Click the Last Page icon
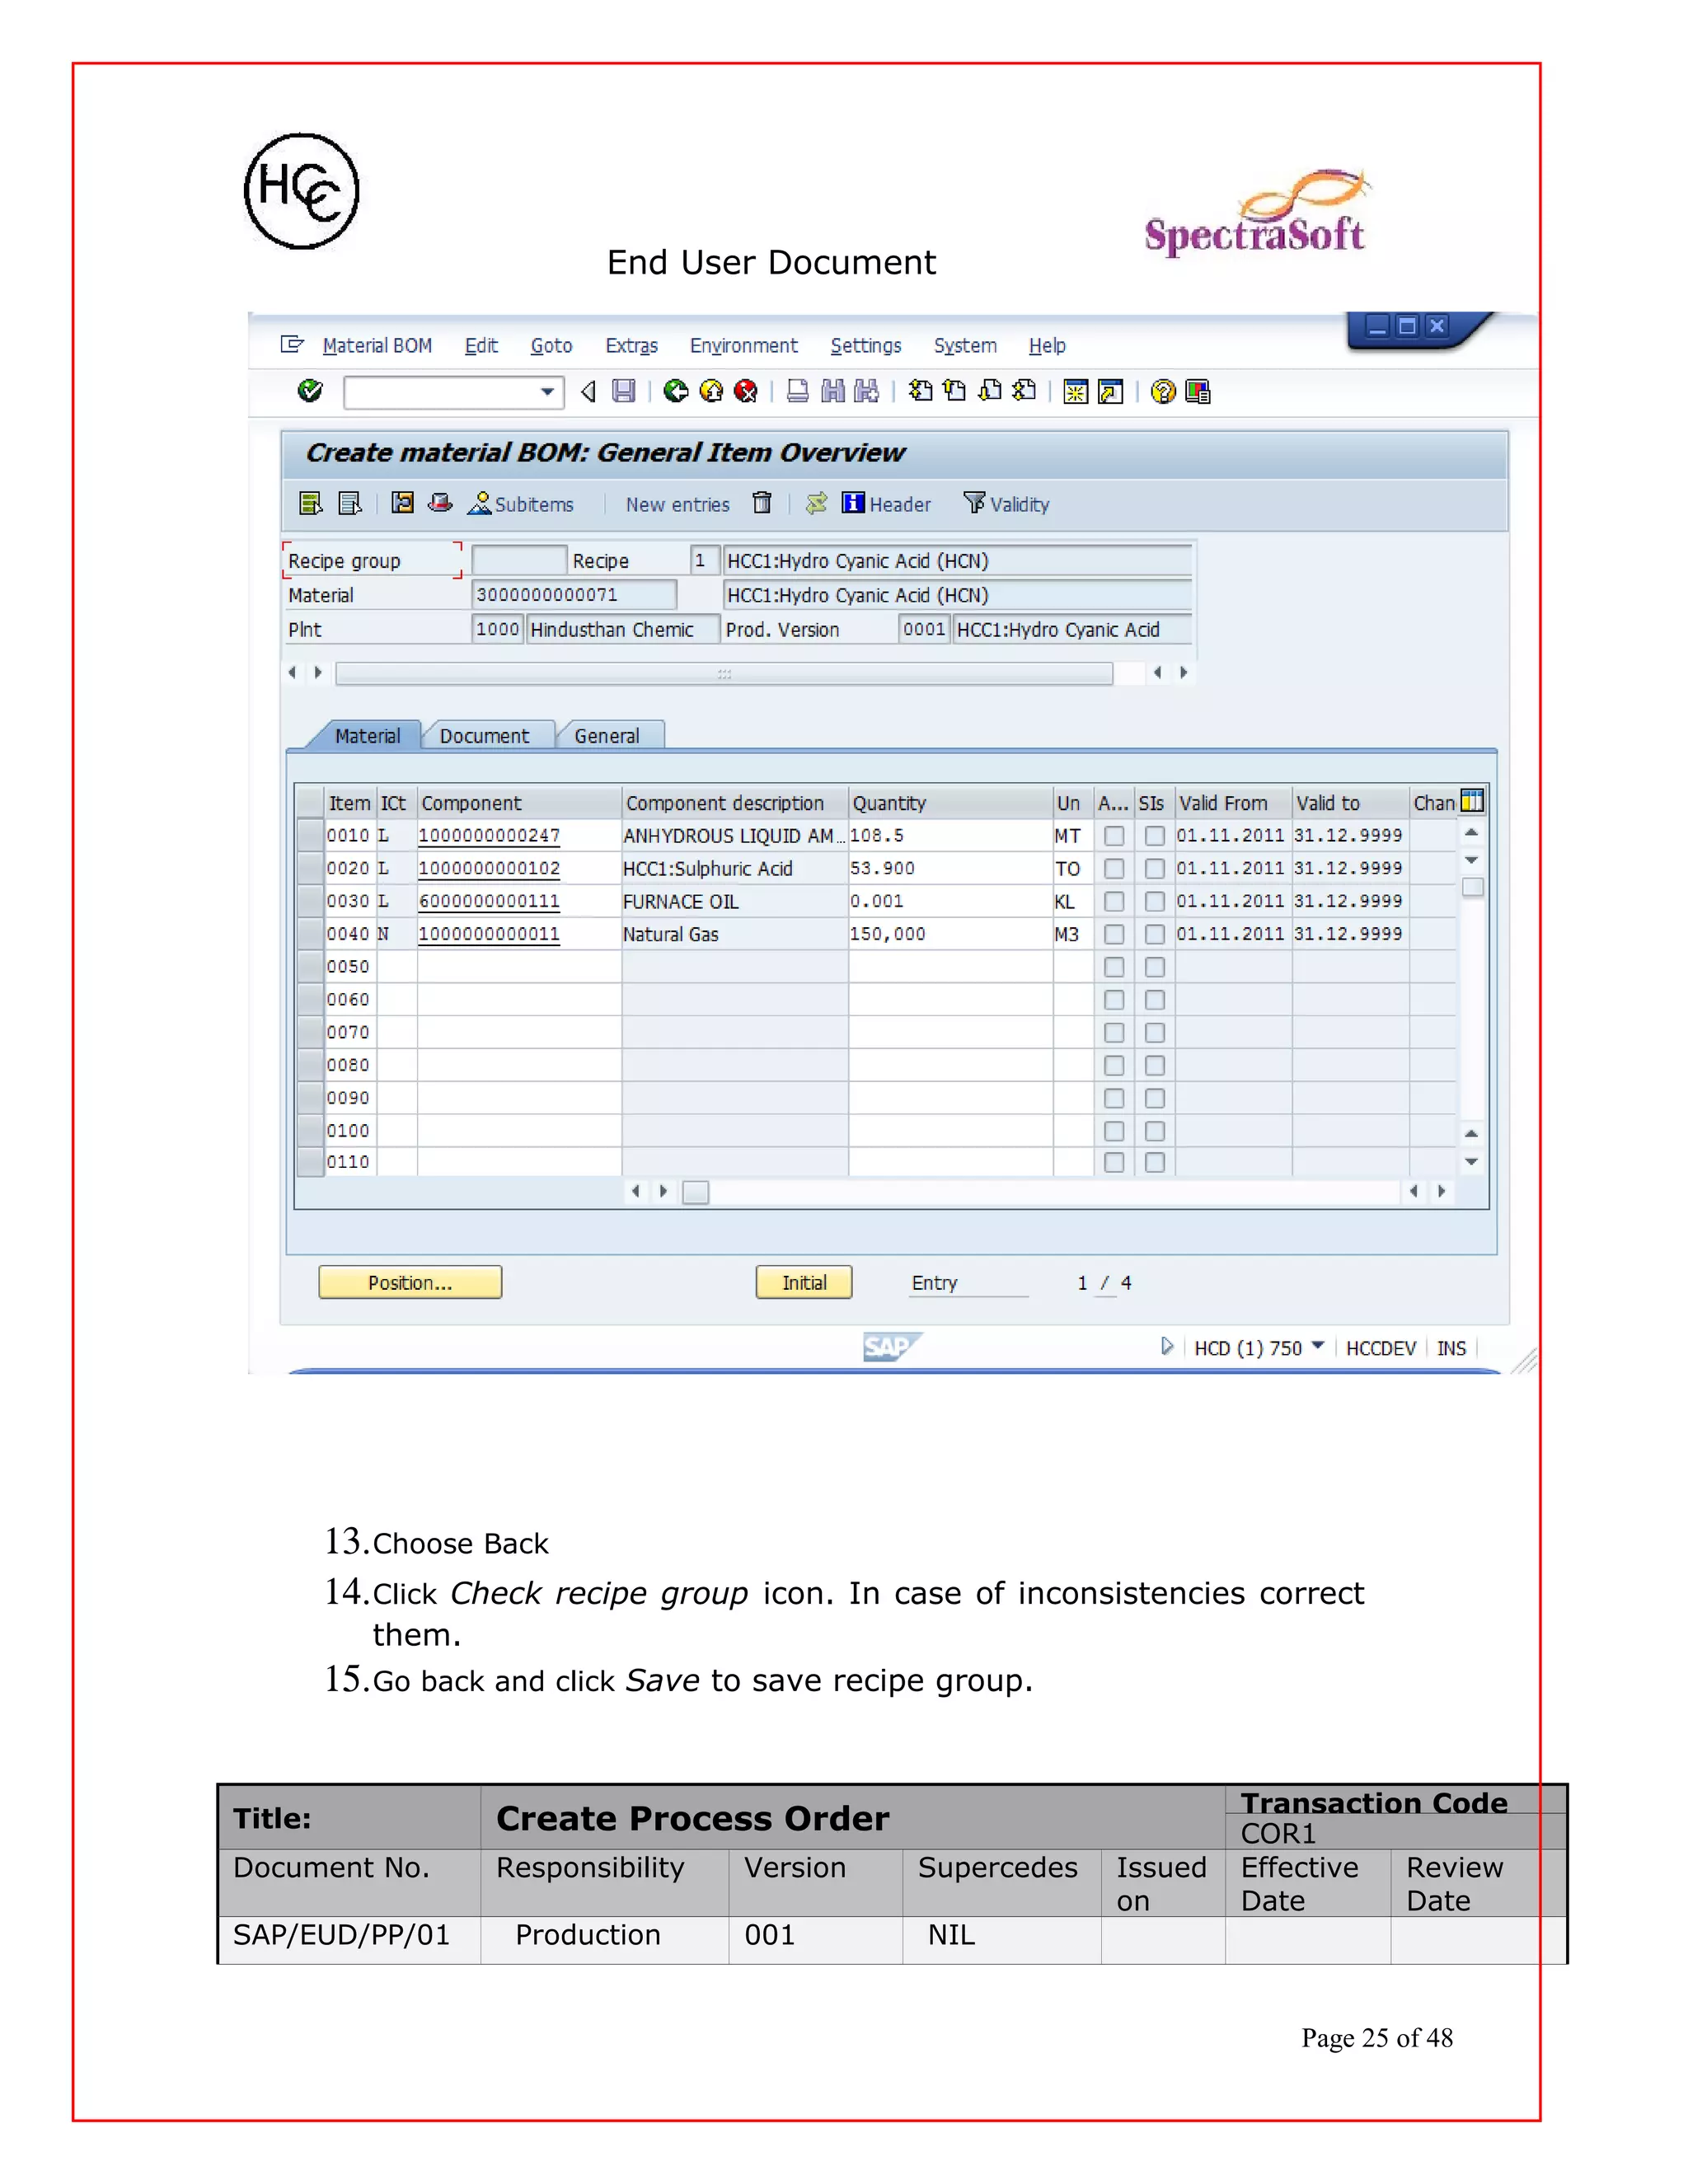This screenshot has height=2184, width=1688. point(1023,391)
